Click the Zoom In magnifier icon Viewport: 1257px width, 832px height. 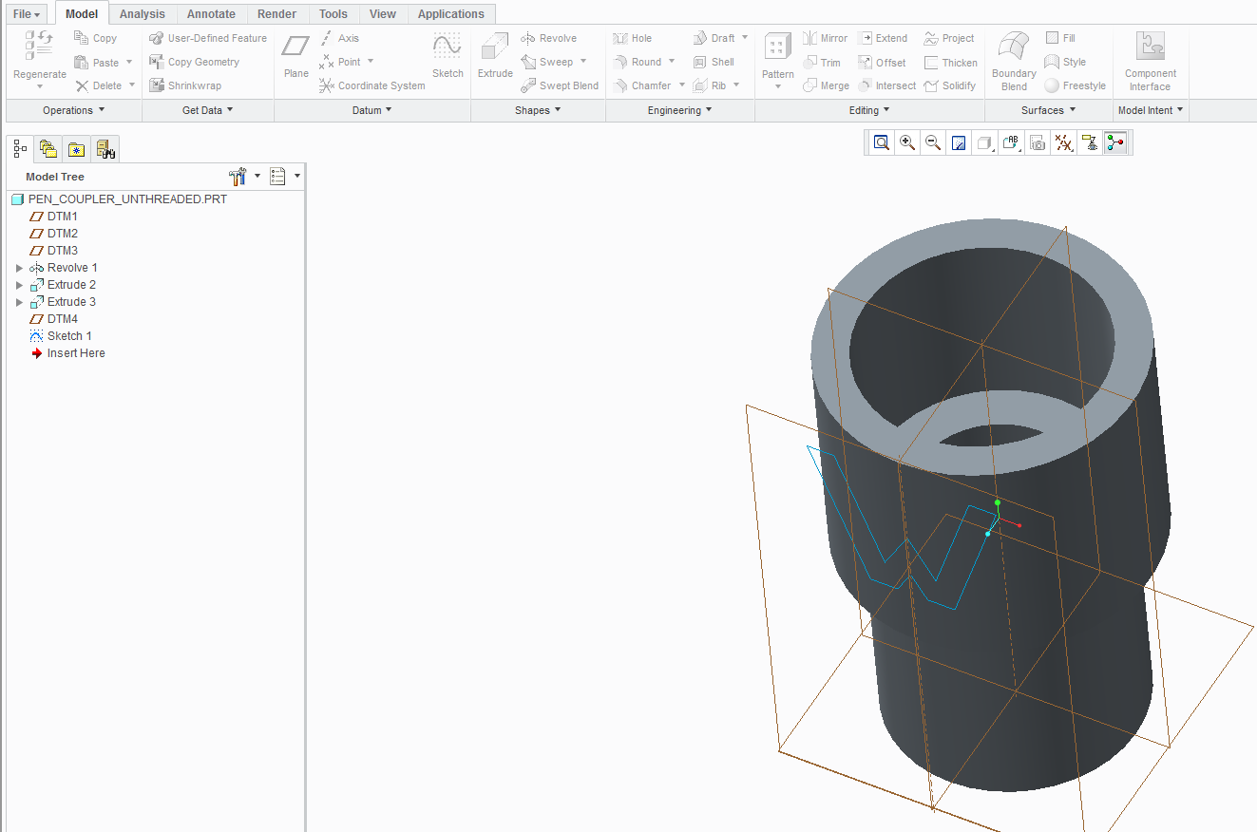click(x=907, y=142)
